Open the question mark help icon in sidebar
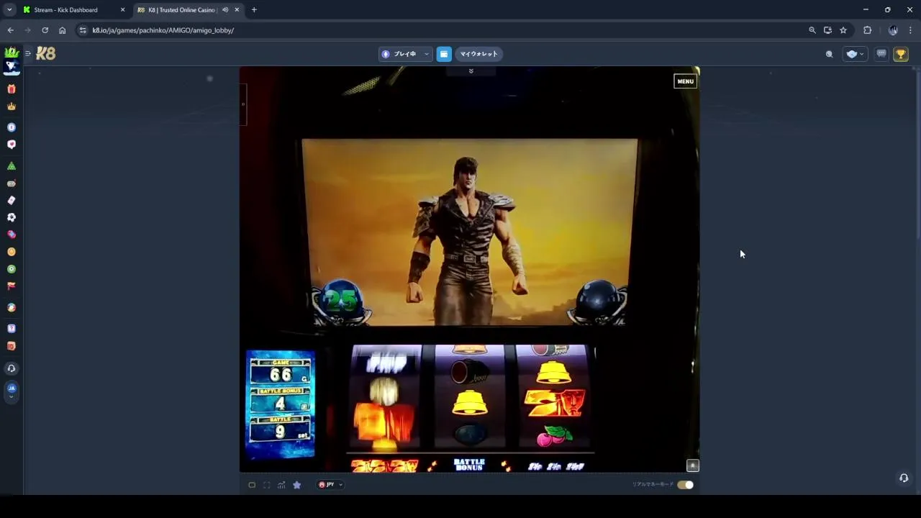Image resolution: width=921 pixels, height=518 pixels. (11, 329)
